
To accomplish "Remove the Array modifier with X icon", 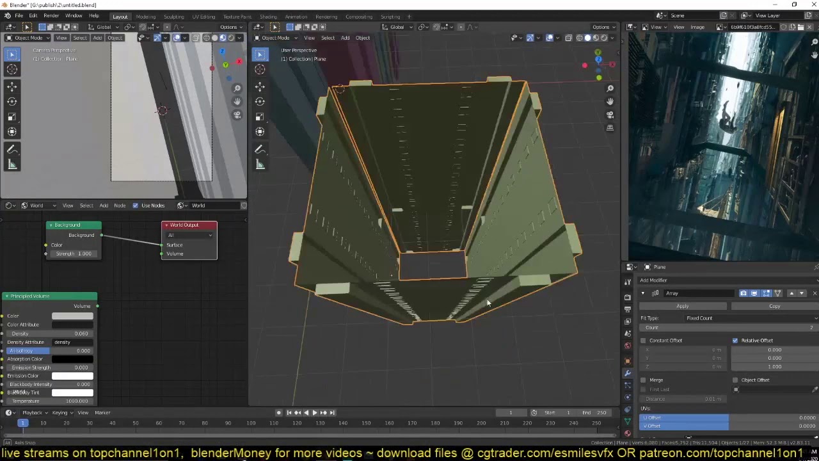I will coord(815,293).
